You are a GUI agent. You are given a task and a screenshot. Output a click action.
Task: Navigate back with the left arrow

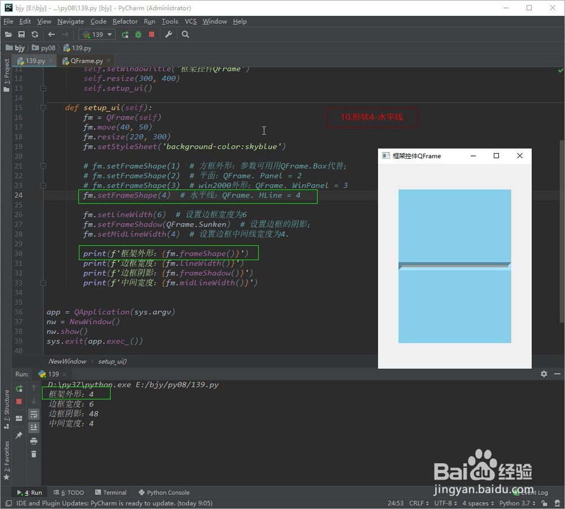[x=51, y=34]
